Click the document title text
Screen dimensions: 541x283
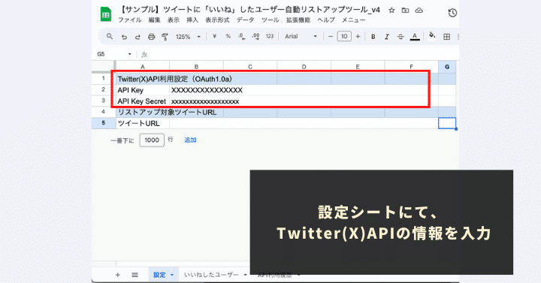[x=250, y=10]
